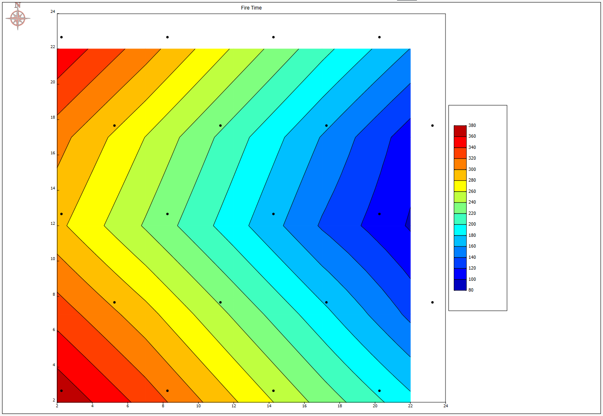Image resolution: width=603 pixels, height=416 pixels.
Task: Select the 'Fire Time' chart title
Action: click(251, 8)
